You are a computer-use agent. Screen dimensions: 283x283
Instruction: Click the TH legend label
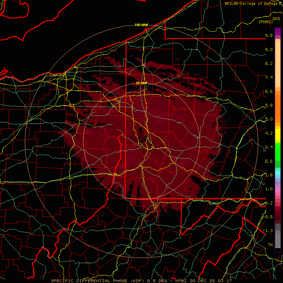(x=270, y=245)
